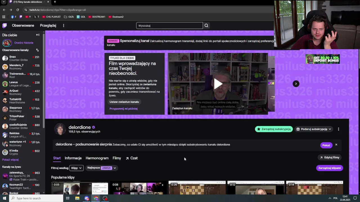This screenshot has height=202, width=360.
Task: Switch to the Harmonogram tab
Action: (x=97, y=158)
